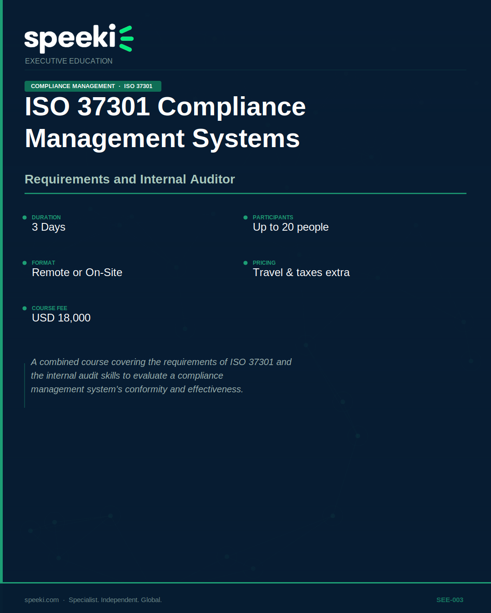Viewport: 491px width, 613px height.
Task: Select the Up to 20 people participants value
Action: click(x=291, y=227)
